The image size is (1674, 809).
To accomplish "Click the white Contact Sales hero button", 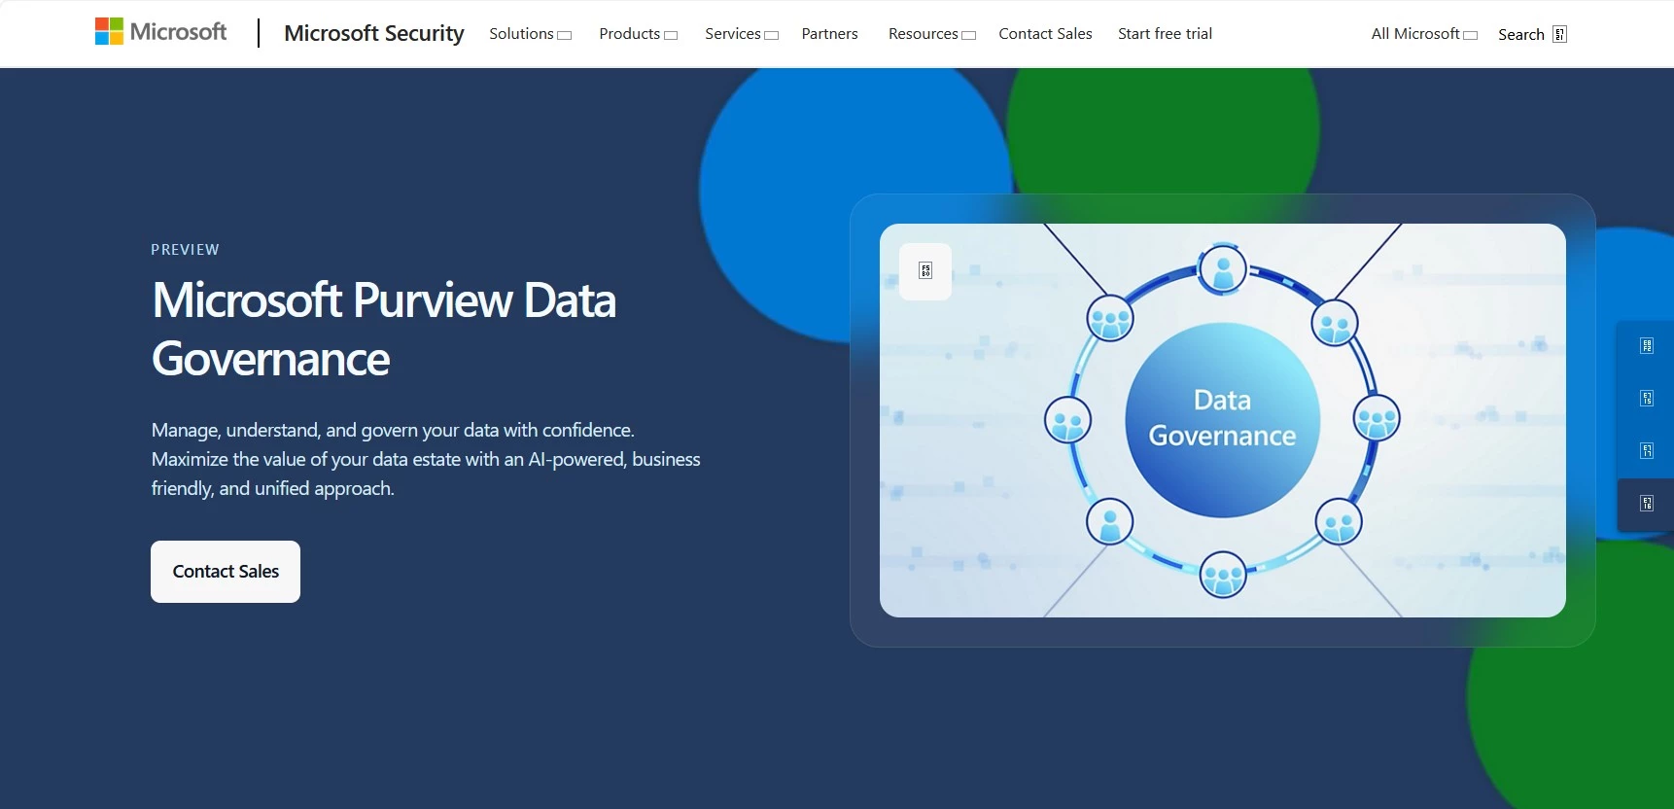I will point(226,572).
